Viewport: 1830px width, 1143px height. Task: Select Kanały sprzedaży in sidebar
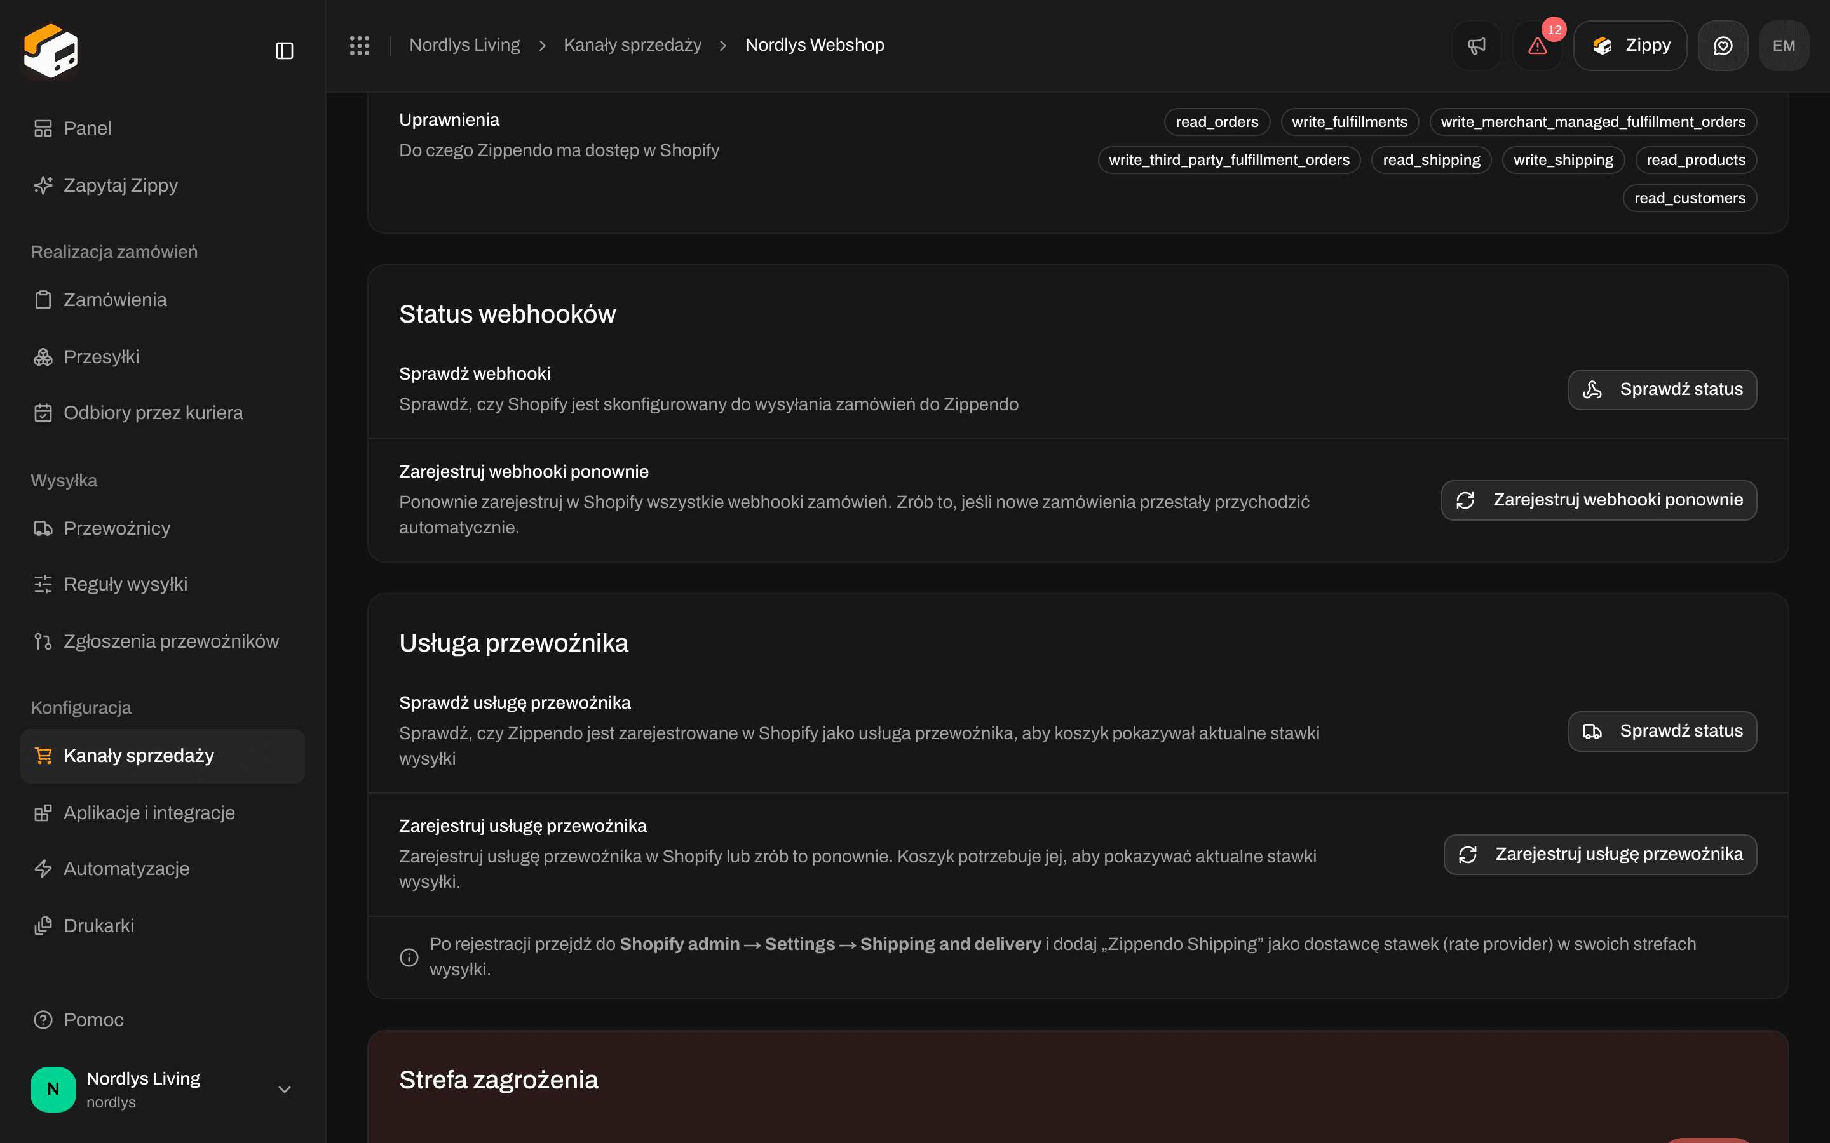(x=163, y=756)
